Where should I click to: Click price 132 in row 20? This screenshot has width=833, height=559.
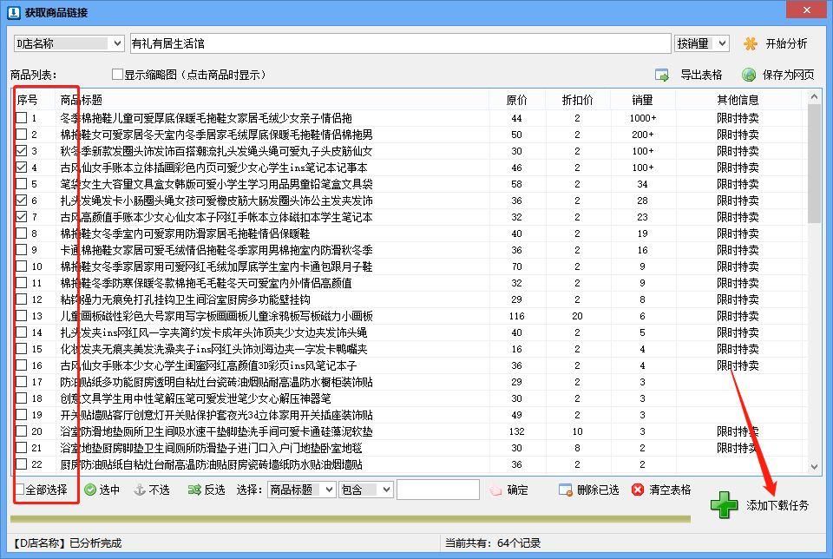(517, 431)
